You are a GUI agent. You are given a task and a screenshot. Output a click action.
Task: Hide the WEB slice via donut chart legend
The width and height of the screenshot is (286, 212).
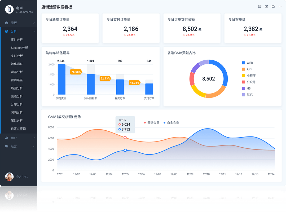tap(247, 63)
